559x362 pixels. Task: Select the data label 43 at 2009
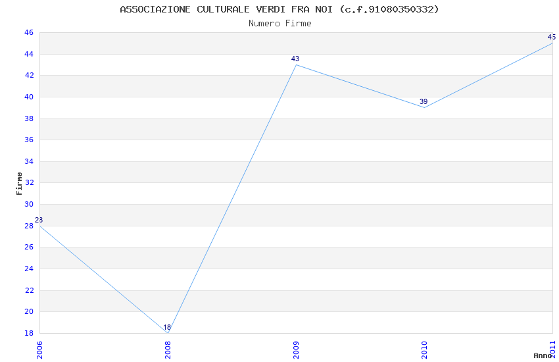pyautogui.click(x=295, y=59)
